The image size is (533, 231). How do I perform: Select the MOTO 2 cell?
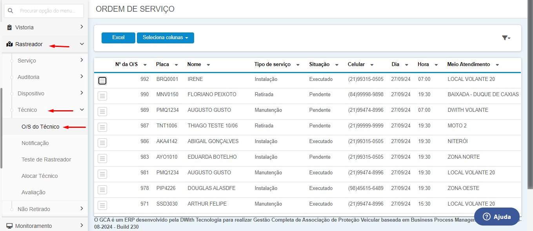tap(457, 125)
